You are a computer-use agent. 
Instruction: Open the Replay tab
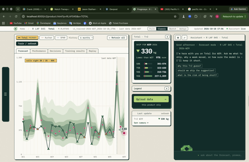click(x=93, y=51)
